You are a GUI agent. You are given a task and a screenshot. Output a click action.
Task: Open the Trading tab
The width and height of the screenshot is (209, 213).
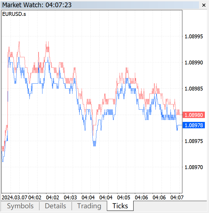tap(89, 206)
